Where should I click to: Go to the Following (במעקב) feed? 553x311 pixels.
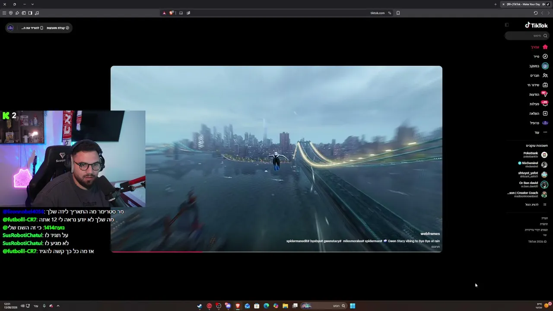click(x=538, y=66)
